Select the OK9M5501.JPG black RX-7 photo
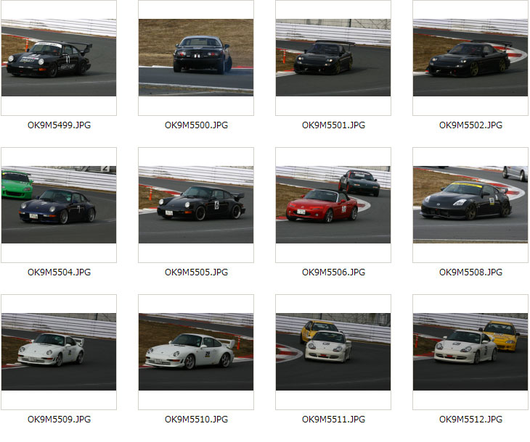Viewport: 530px width, 442px height. click(x=333, y=58)
